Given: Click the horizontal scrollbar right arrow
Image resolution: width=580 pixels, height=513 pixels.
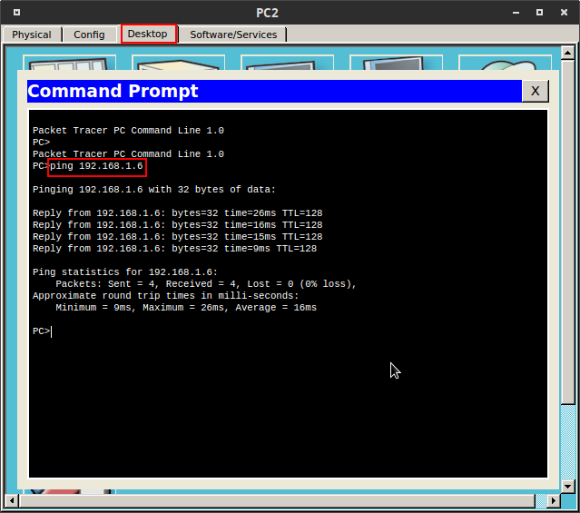Looking at the screenshot, I should click(x=553, y=501).
